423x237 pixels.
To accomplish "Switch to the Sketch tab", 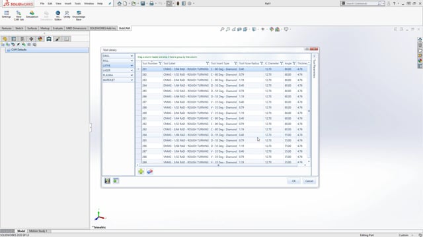I will (19, 28).
